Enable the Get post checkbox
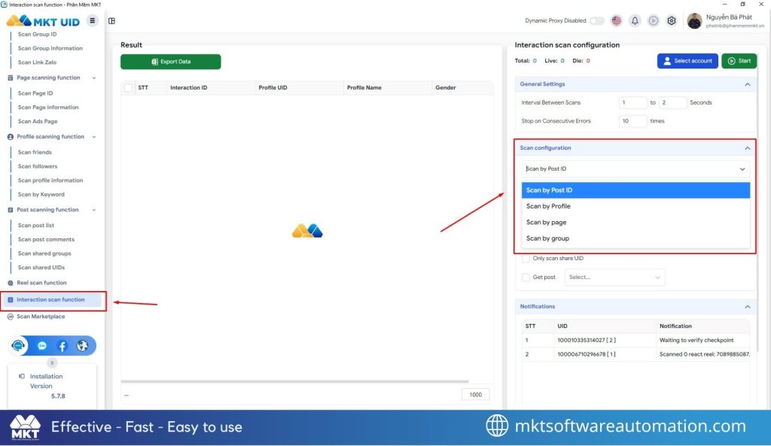The width and height of the screenshot is (771, 446). [x=526, y=278]
